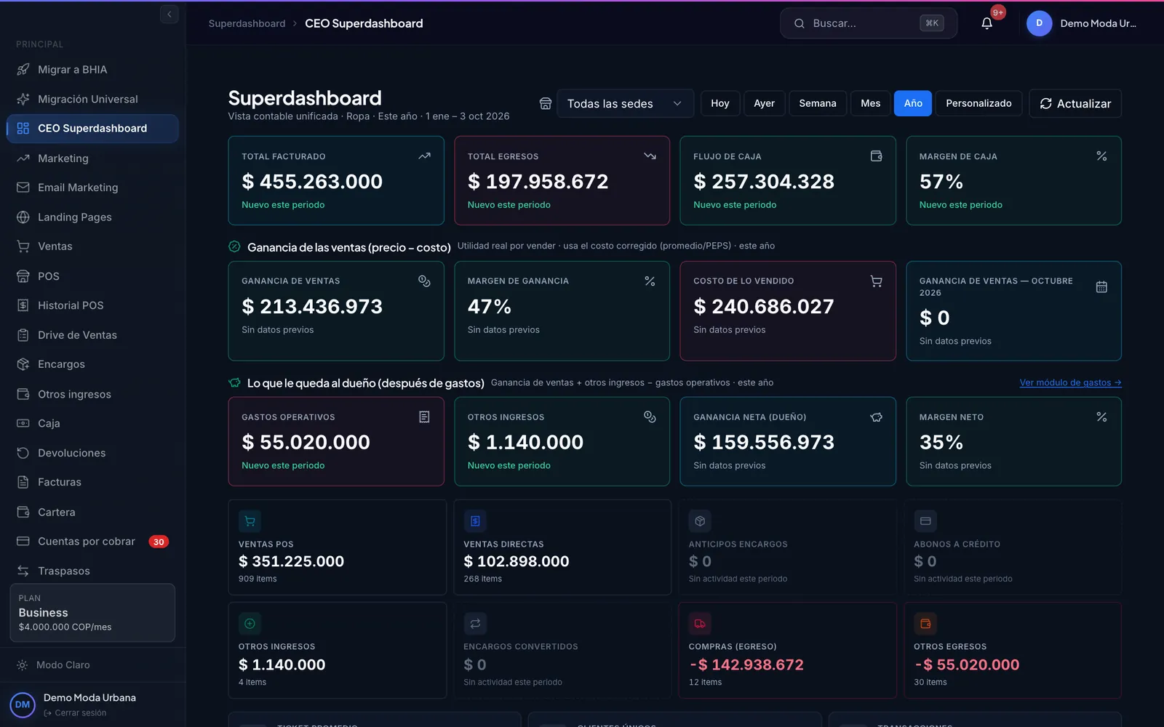Select the Año period filter
1164x727 pixels.
(x=913, y=103)
